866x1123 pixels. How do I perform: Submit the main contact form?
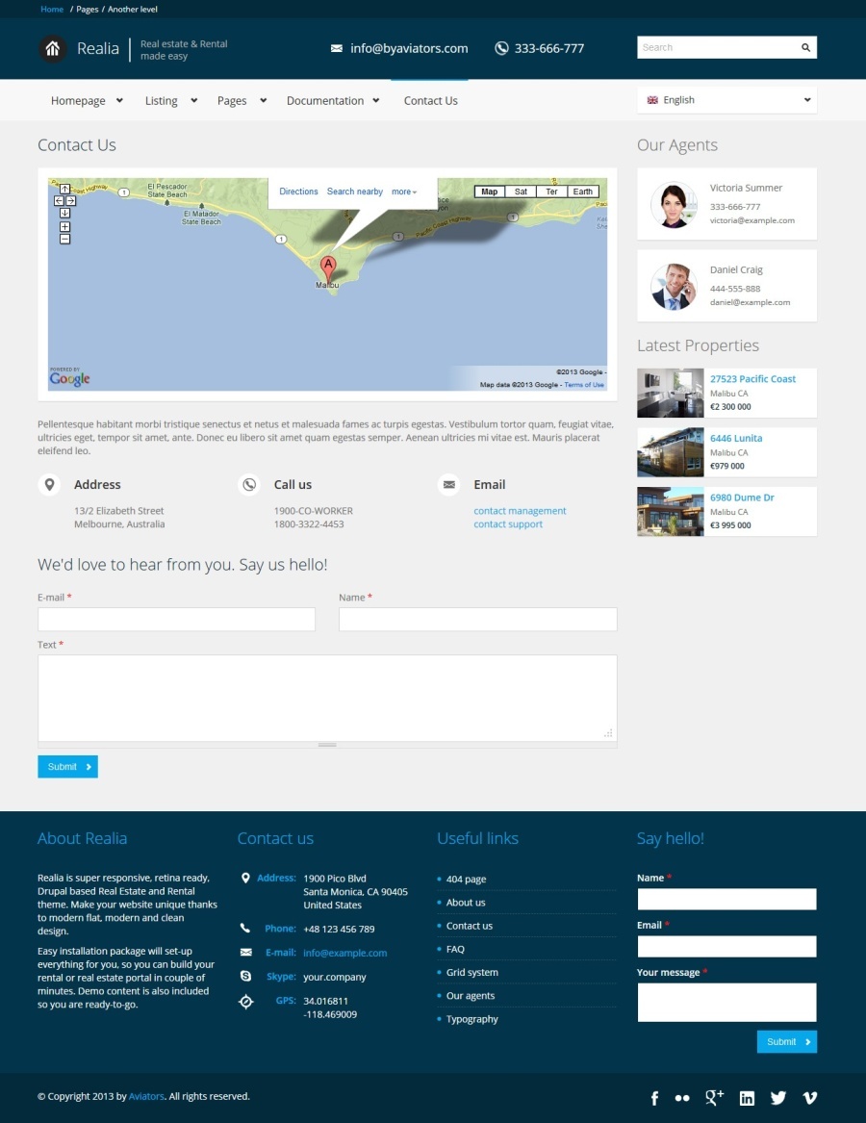[67, 767]
